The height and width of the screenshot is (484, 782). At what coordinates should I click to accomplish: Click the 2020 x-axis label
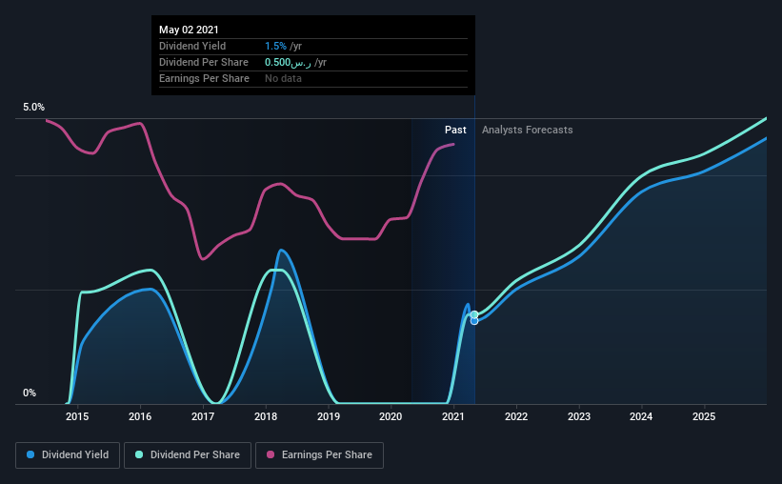coord(391,416)
